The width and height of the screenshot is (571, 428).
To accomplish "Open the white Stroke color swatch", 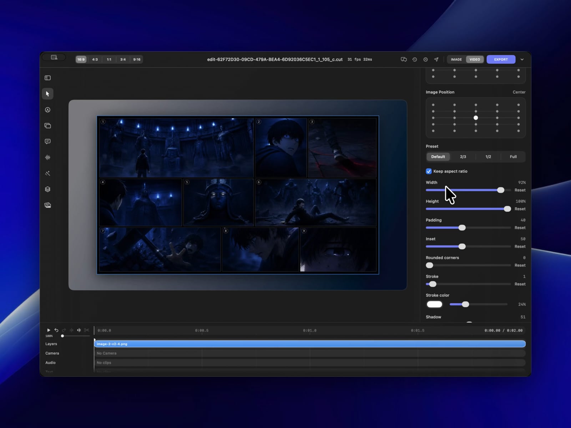I will [x=434, y=304].
